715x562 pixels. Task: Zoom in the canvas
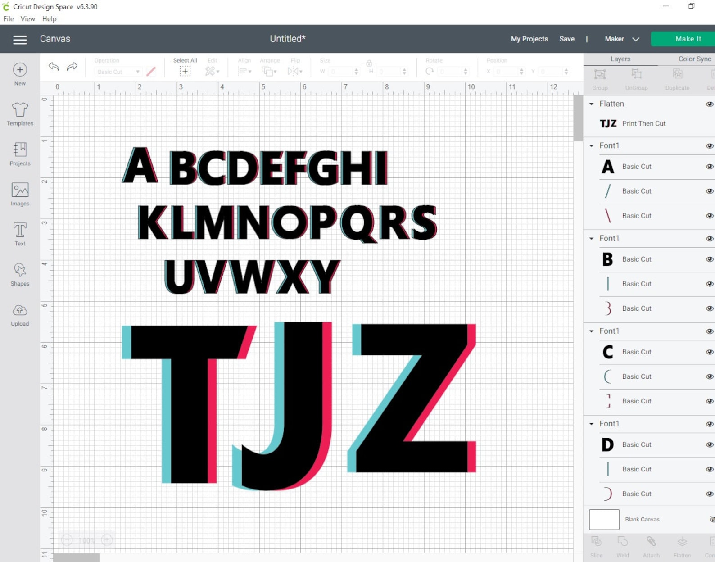click(x=107, y=540)
